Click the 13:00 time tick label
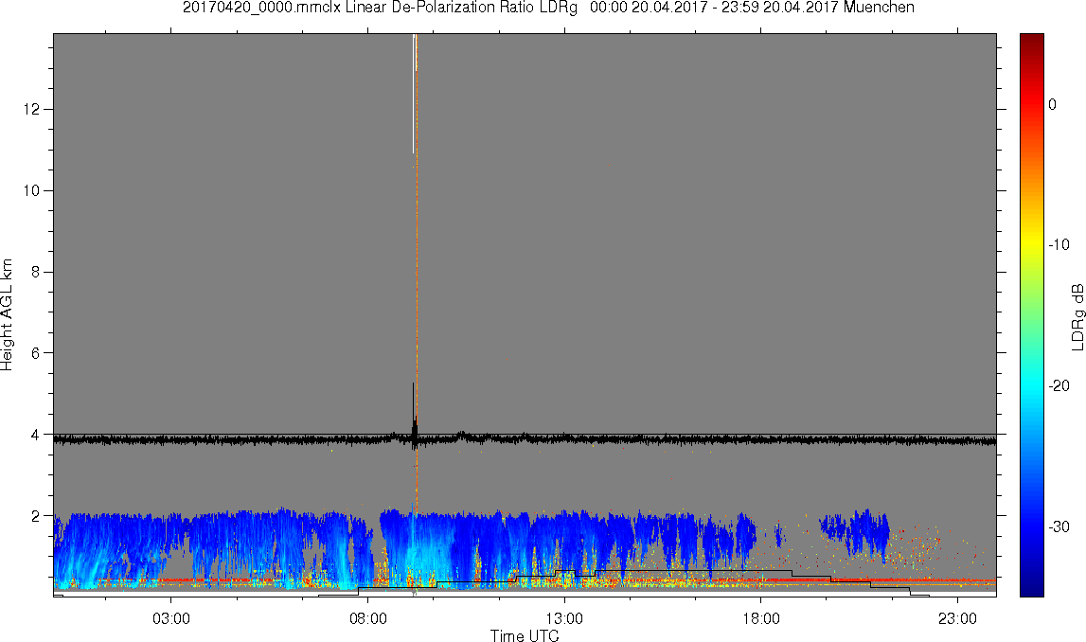The width and height of the screenshot is (1086, 642). [564, 618]
